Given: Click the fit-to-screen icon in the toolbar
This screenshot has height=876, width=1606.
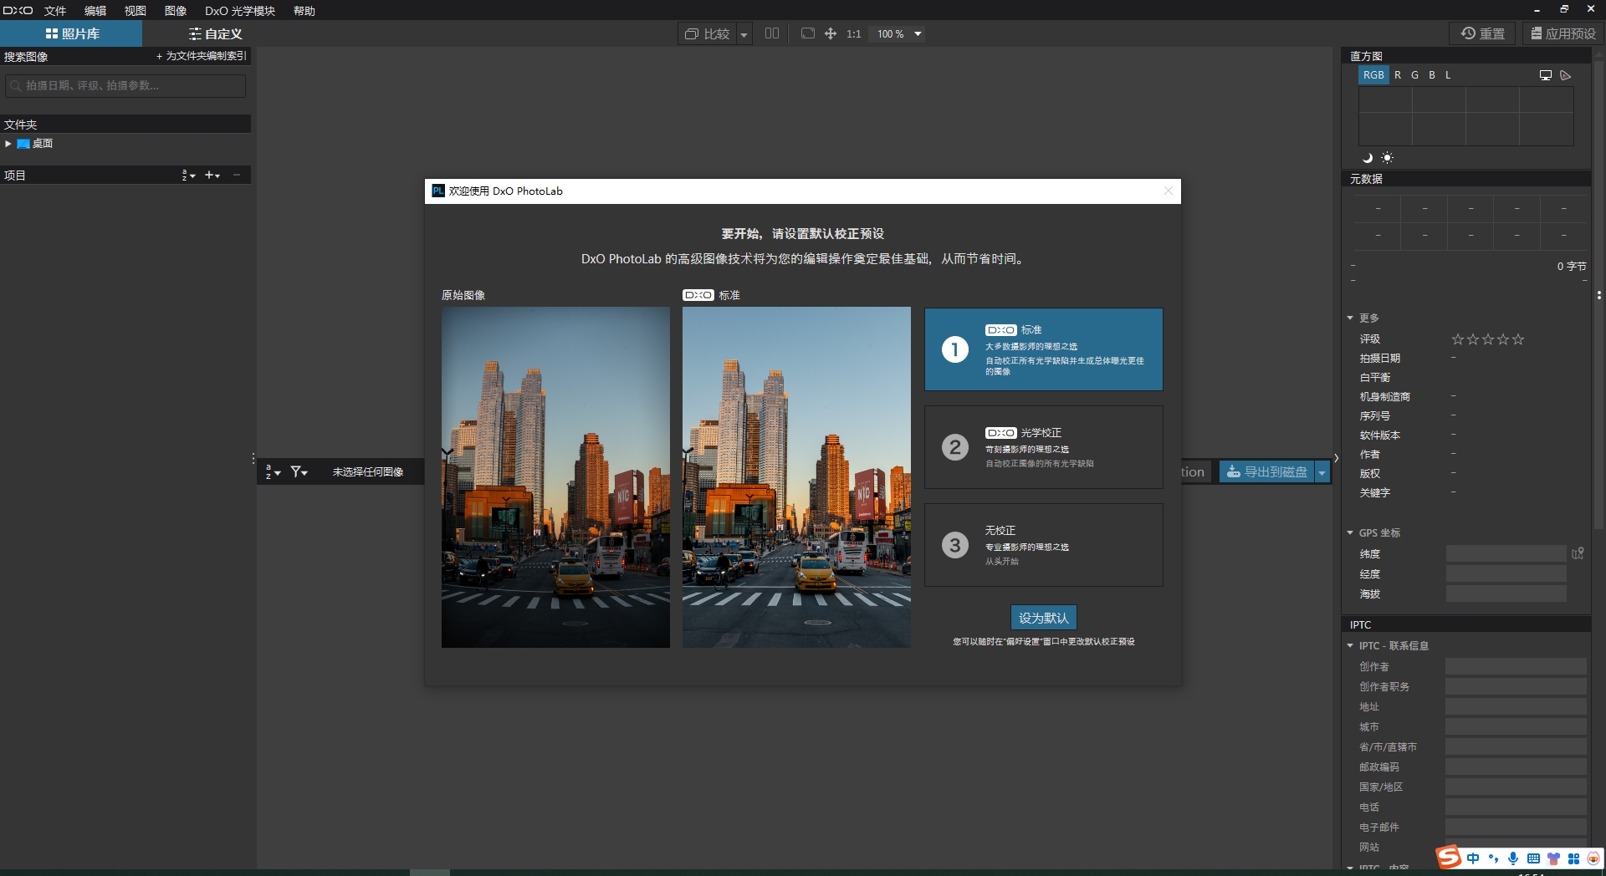Looking at the screenshot, I should (807, 33).
